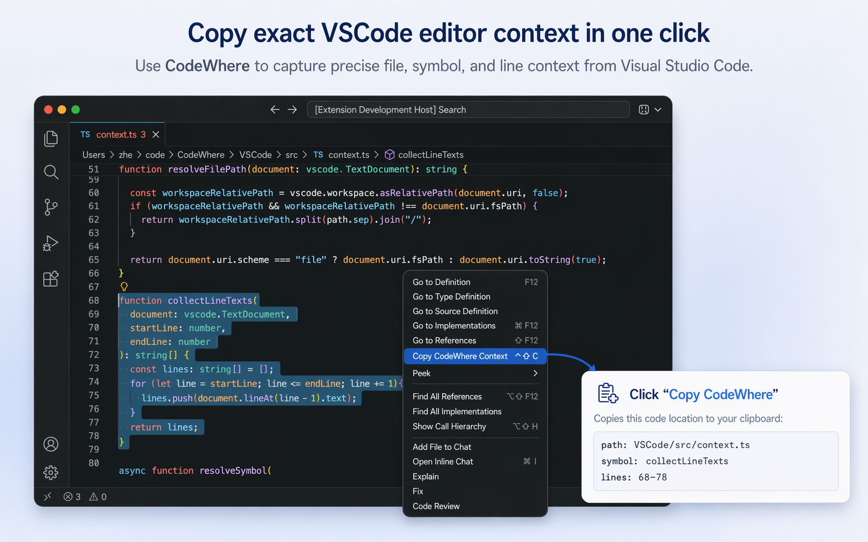Select Copy CodeWhere Context menu item
868x542 pixels.
point(475,356)
